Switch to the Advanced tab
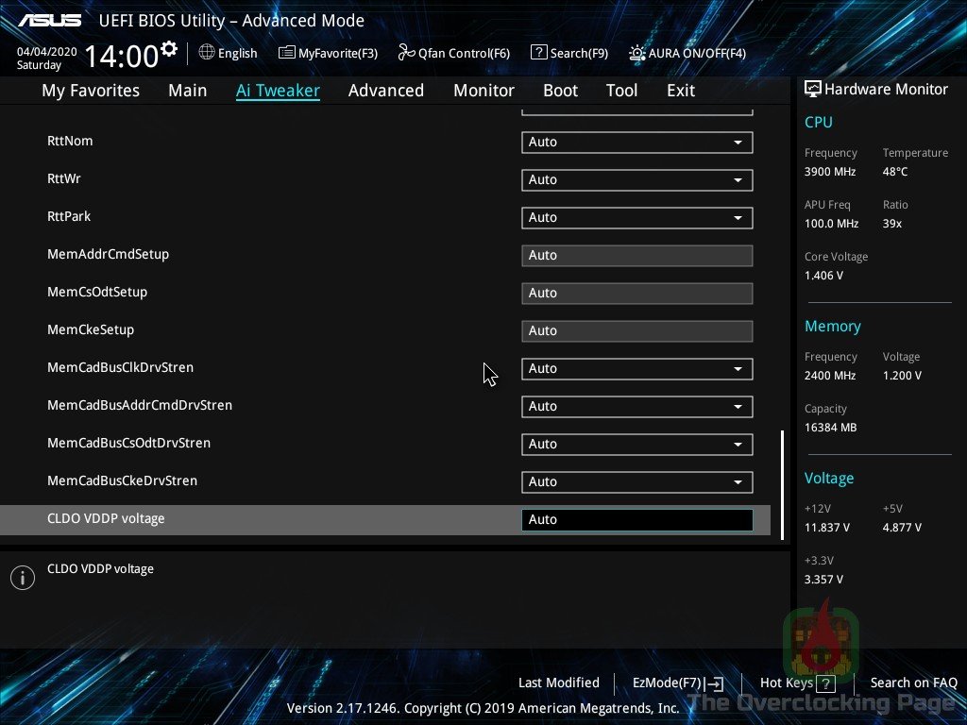The width and height of the screenshot is (967, 725). (x=386, y=90)
